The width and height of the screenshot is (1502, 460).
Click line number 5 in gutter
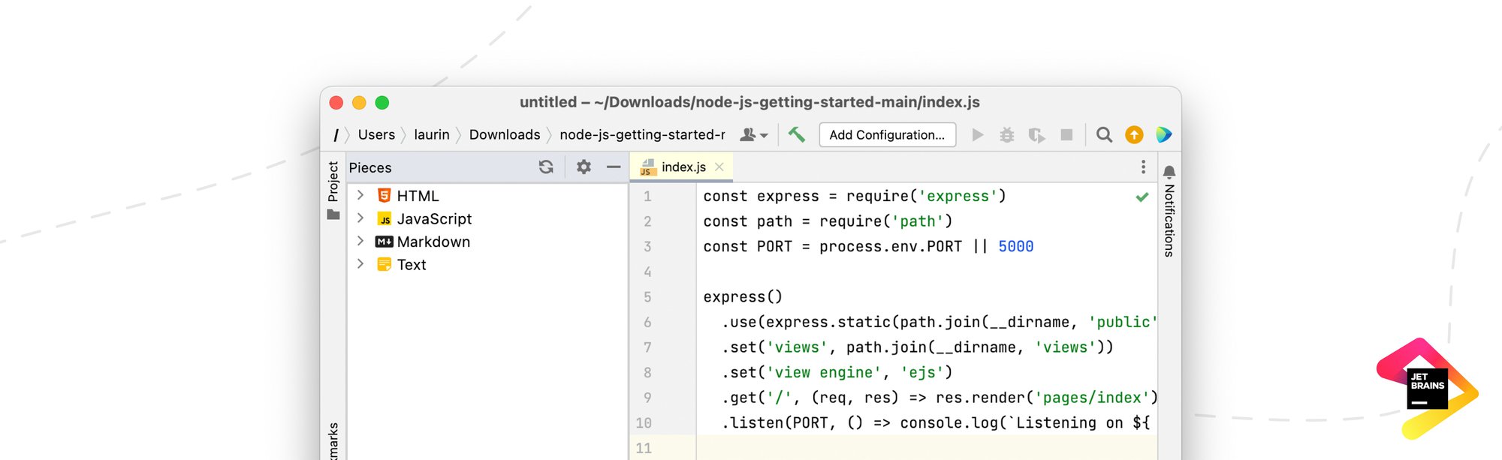pyautogui.click(x=647, y=297)
